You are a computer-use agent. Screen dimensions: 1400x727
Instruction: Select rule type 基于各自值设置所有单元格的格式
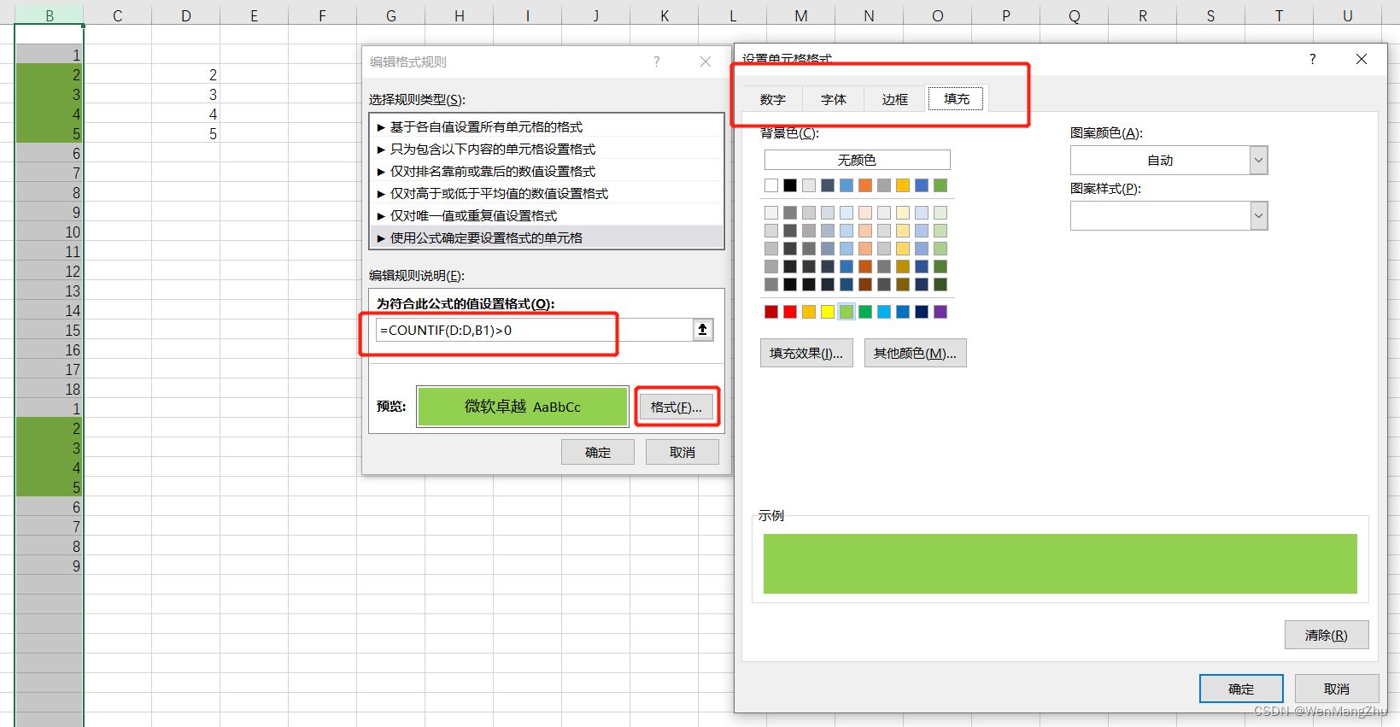(547, 126)
